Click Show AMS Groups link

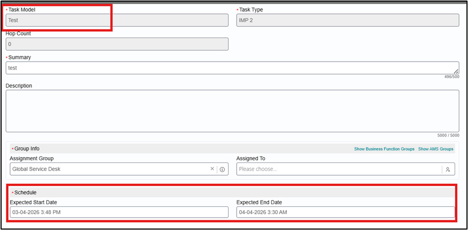[436, 149]
